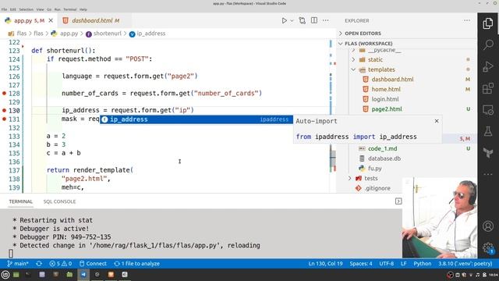Open the File menu
The width and height of the screenshot is (499, 281).
4,9
